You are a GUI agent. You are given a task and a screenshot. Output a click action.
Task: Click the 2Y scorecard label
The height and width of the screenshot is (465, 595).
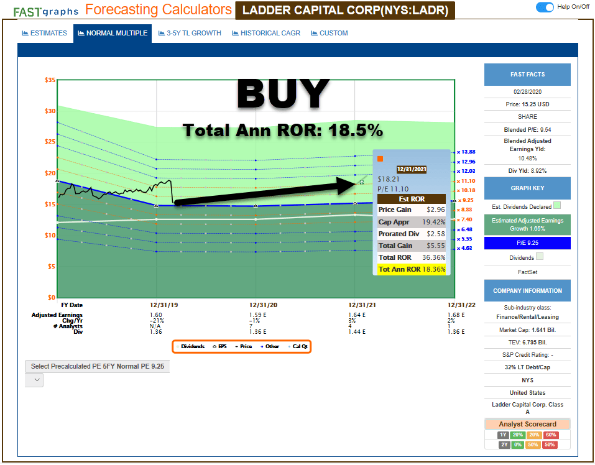[x=504, y=445]
